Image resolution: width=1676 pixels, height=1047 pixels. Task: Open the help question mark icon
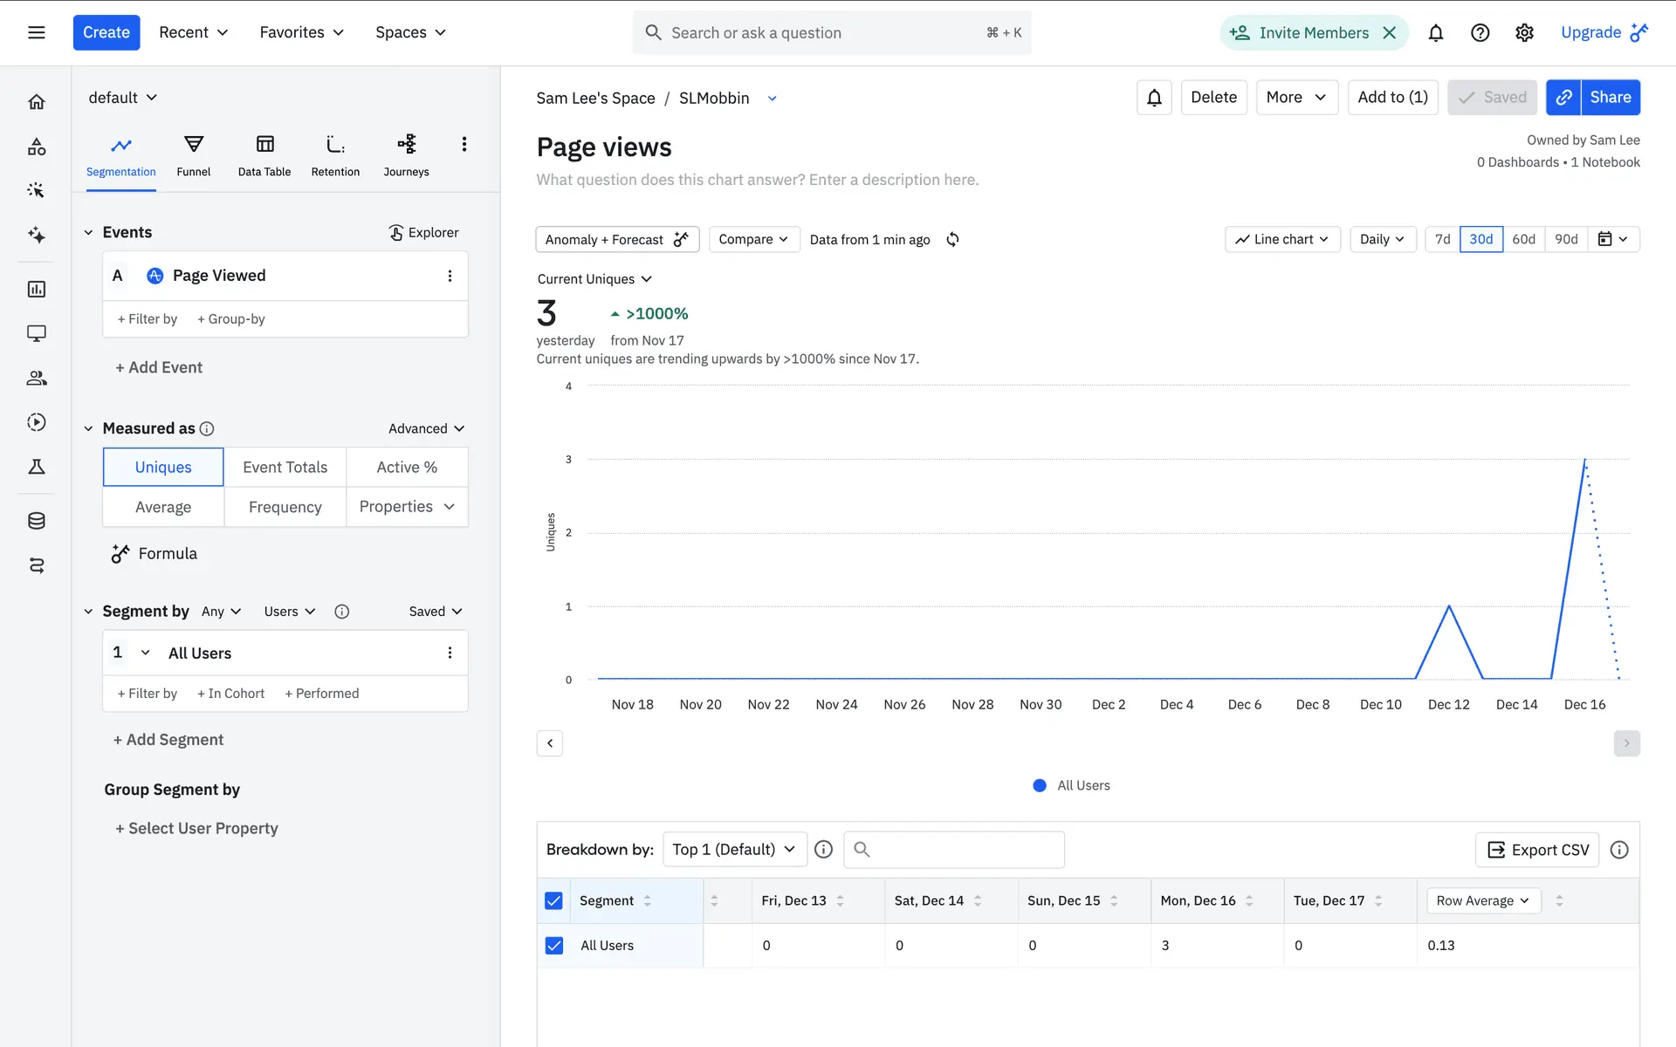(x=1480, y=33)
